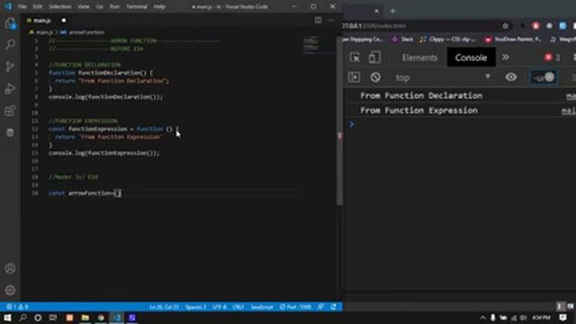Viewport: 576px width, 324px height.
Task: Open Manage gear in activity bar
Action: click(x=10, y=290)
